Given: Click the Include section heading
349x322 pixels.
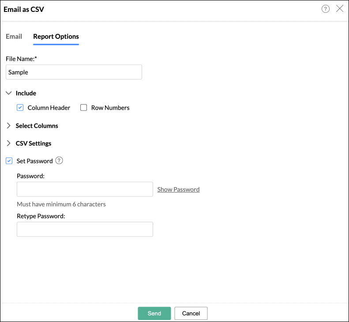Looking at the screenshot, I should click(x=26, y=93).
